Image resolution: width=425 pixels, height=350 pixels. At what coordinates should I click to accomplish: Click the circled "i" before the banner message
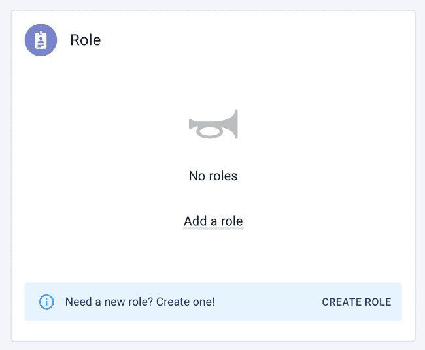coord(46,302)
